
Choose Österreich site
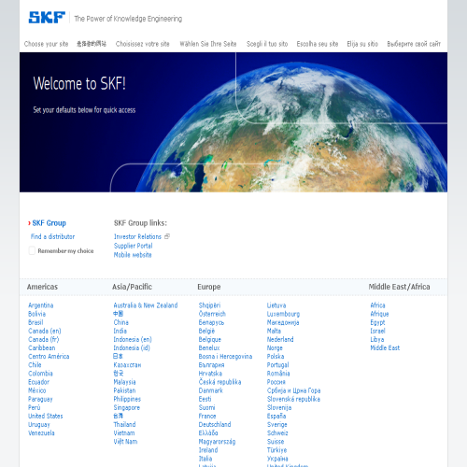point(212,314)
